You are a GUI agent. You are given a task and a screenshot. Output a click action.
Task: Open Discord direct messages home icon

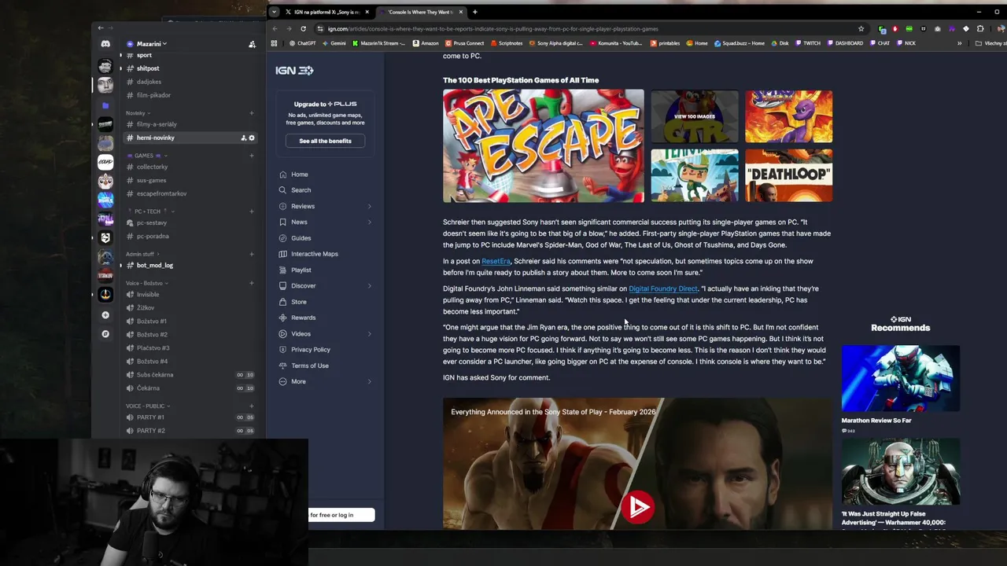point(105,44)
